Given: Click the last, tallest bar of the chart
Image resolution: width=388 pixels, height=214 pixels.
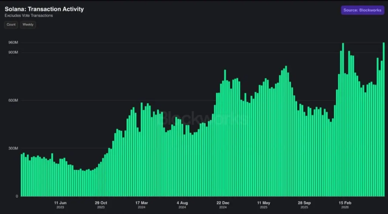Looking at the screenshot, I should 384,119.
